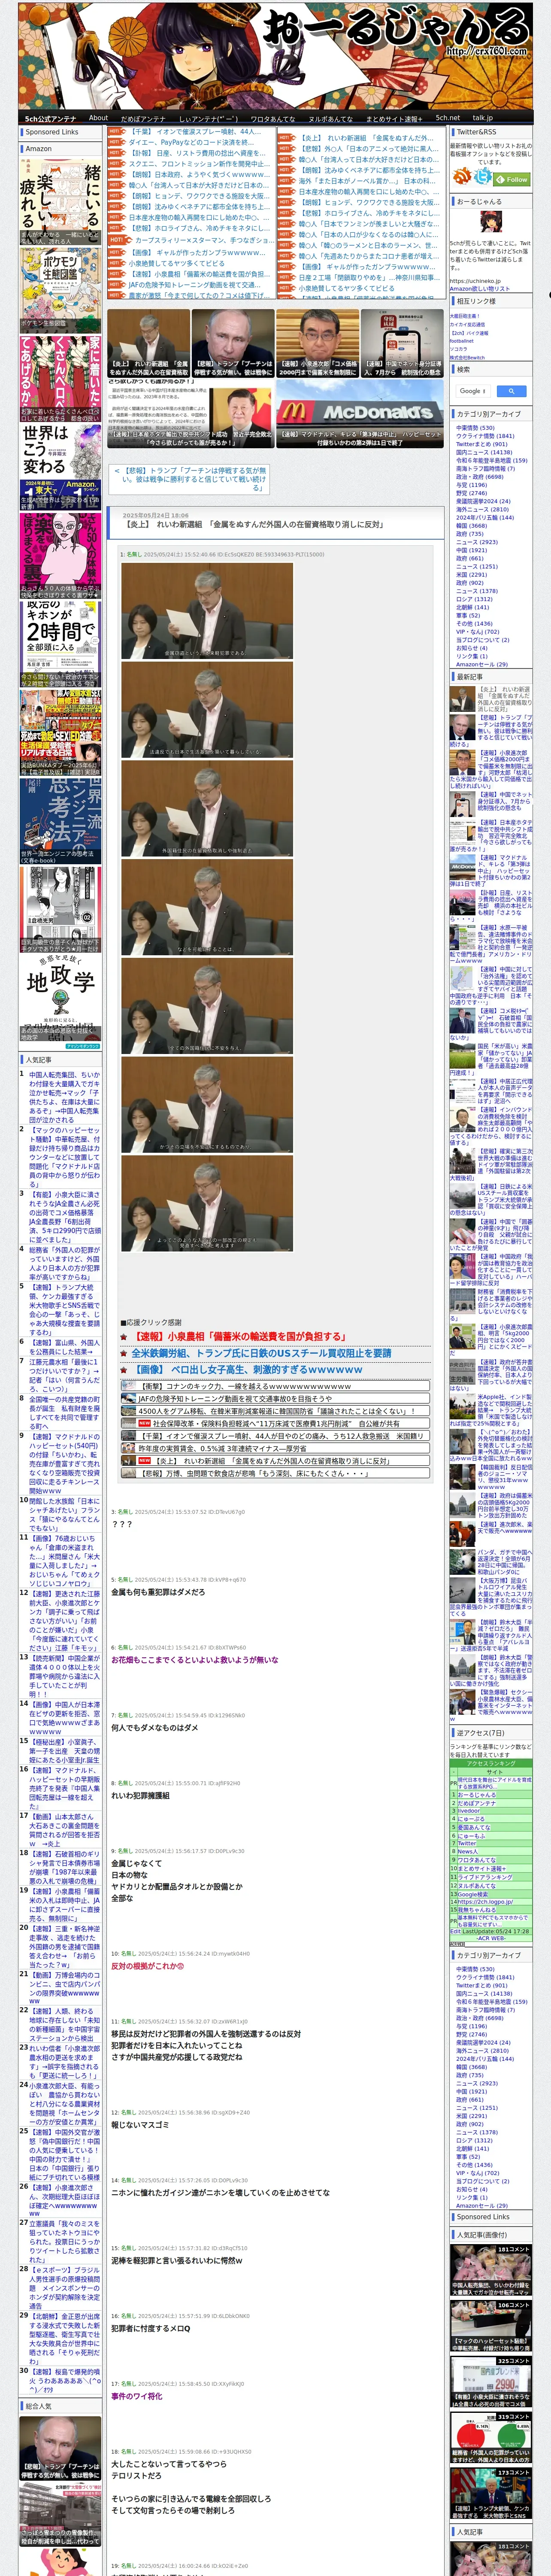Open talk.jp in the navigation bar
Image resolution: width=551 pixels, height=2576 pixels.
pos(483,118)
